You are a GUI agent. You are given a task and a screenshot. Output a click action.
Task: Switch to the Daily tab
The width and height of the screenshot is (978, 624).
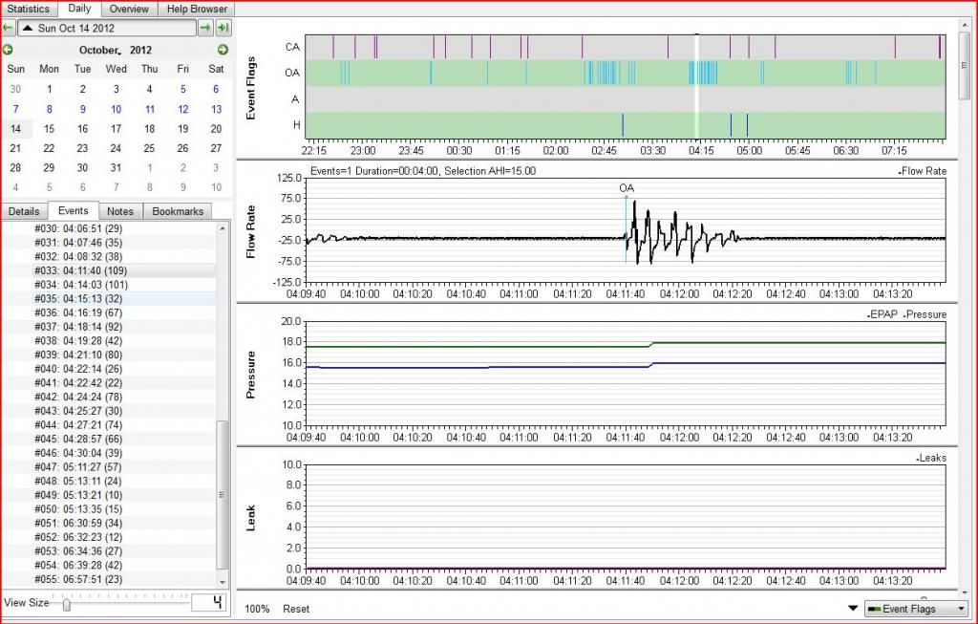point(79,9)
